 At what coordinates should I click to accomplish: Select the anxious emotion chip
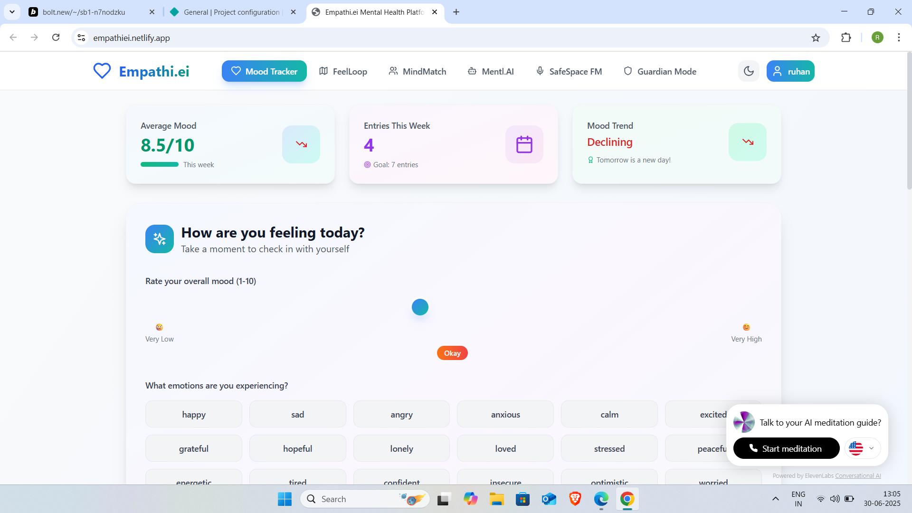point(505,414)
